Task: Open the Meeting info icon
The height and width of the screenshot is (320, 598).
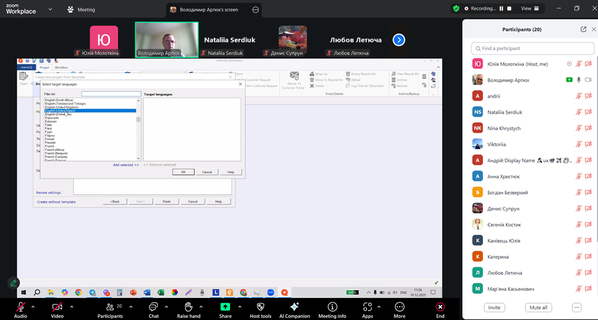Action: 332,307
